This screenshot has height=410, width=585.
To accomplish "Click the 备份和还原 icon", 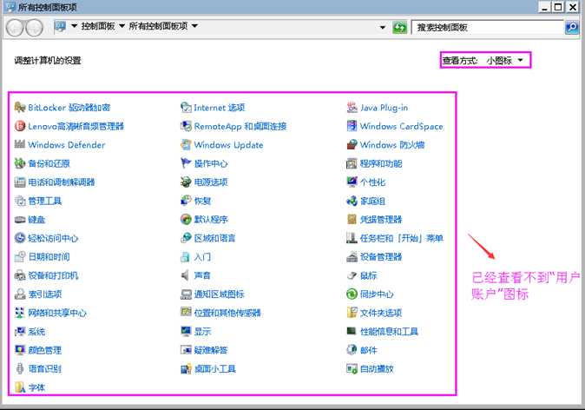I will coord(20,163).
